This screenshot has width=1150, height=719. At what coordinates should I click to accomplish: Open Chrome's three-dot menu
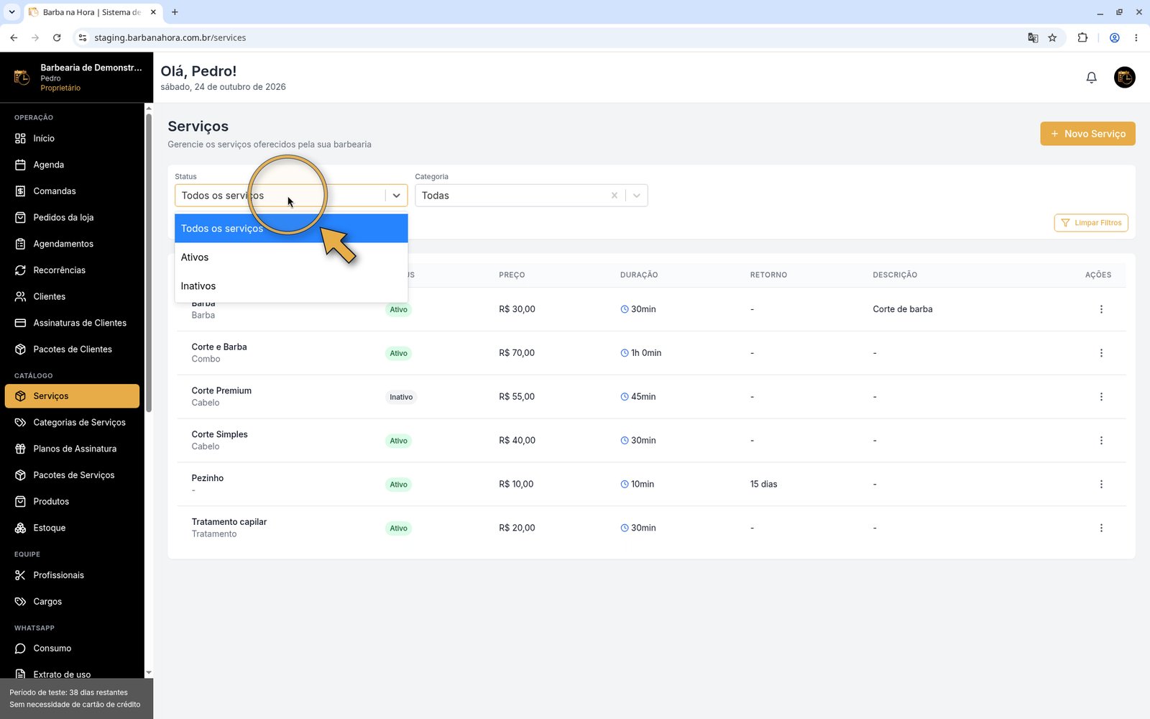click(1136, 37)
